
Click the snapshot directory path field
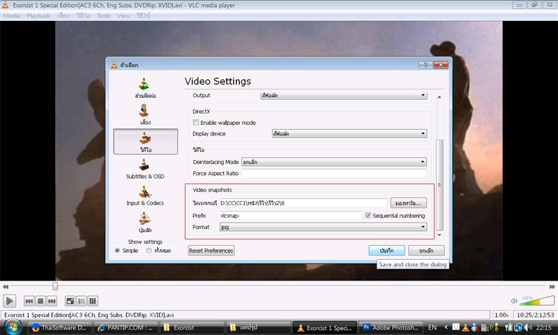303,203
